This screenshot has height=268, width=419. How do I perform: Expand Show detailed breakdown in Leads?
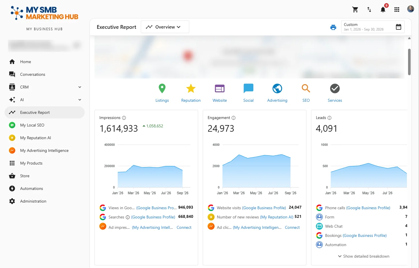364,256
